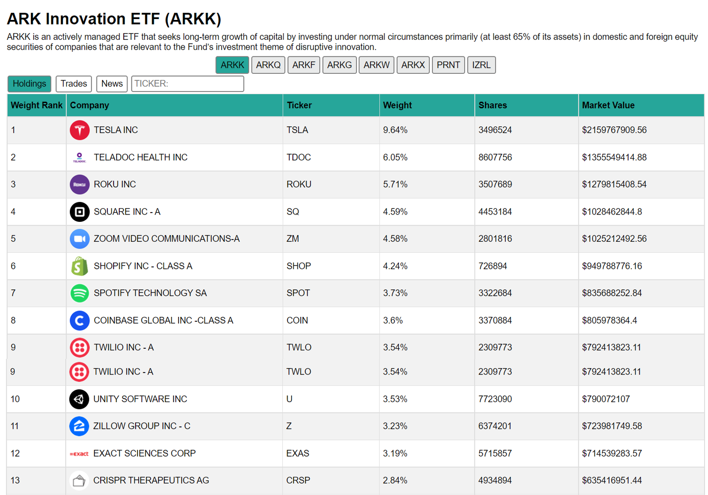Click the Market Value column header
708x495 pixels.
click(641, 105)
